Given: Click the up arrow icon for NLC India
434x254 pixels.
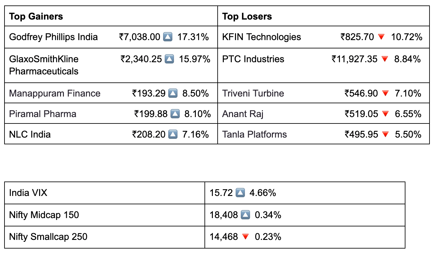Looking at the screenshot, I should point(173,134).
